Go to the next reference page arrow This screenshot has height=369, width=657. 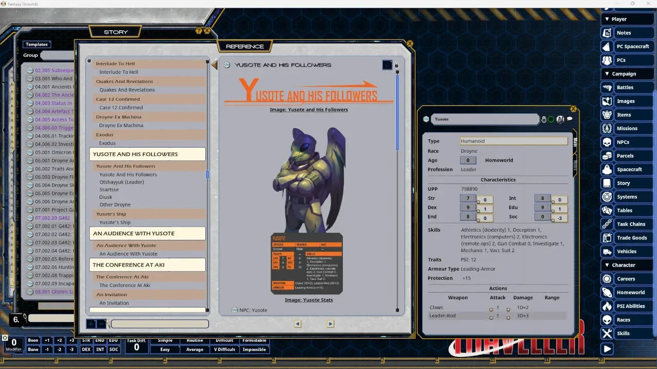330,324
